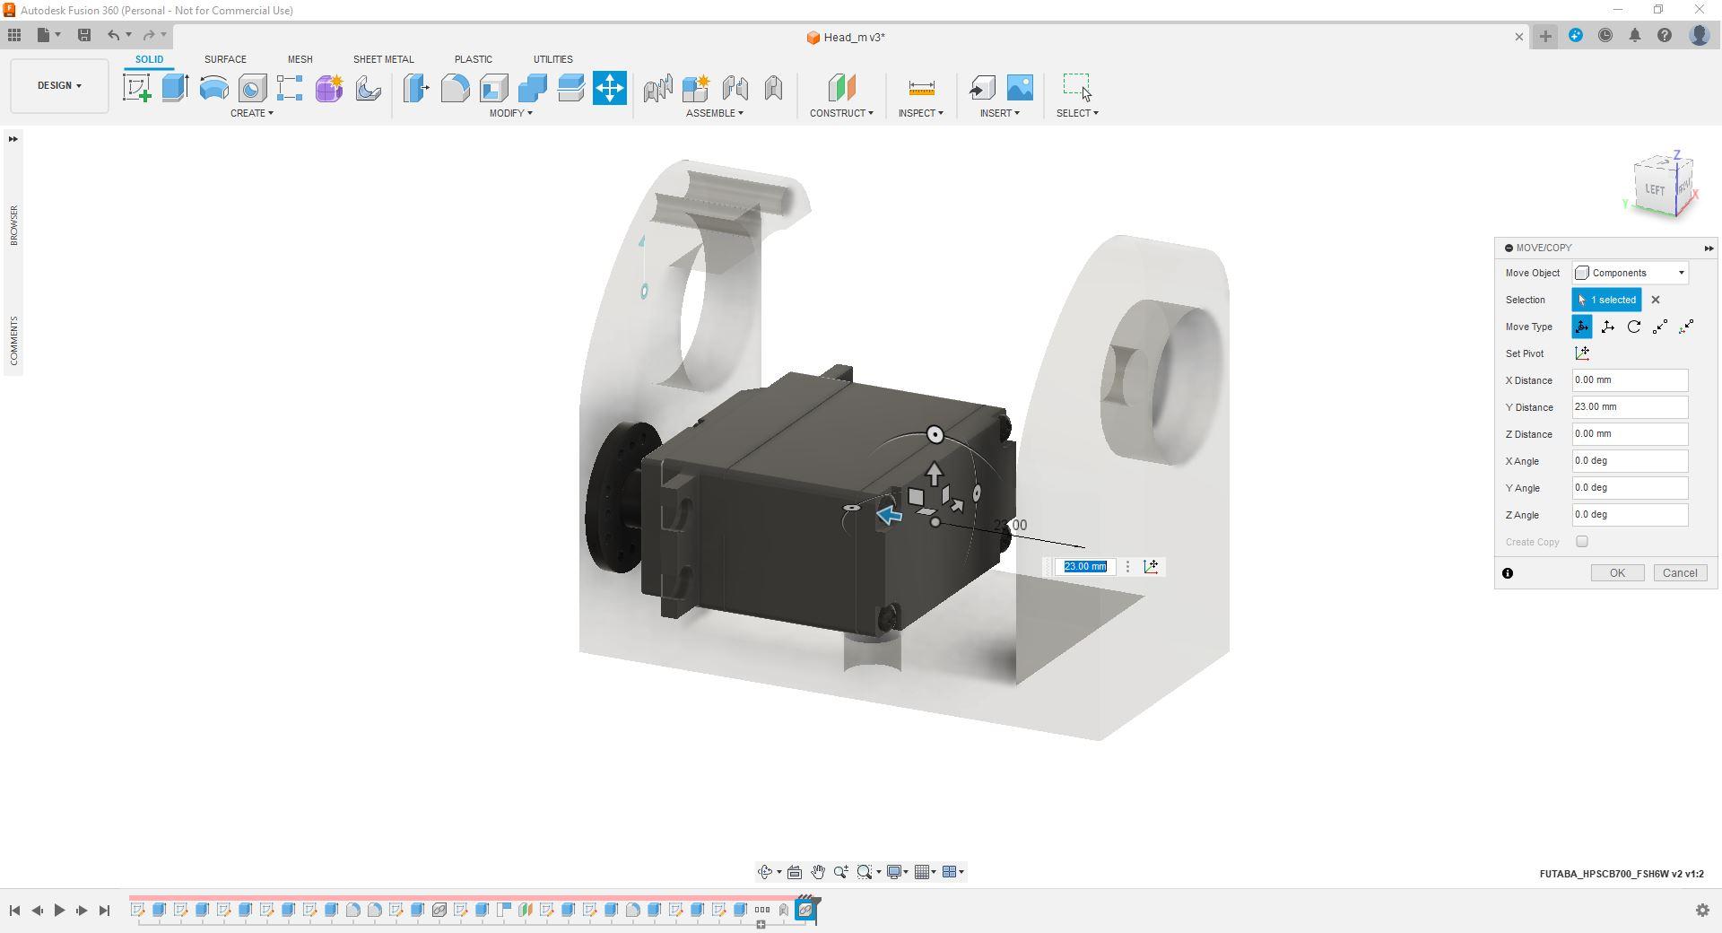This screenshot has width=1722, height=933.
Task: Click the Insert Derive icon
Action: [x=982, y=88]
